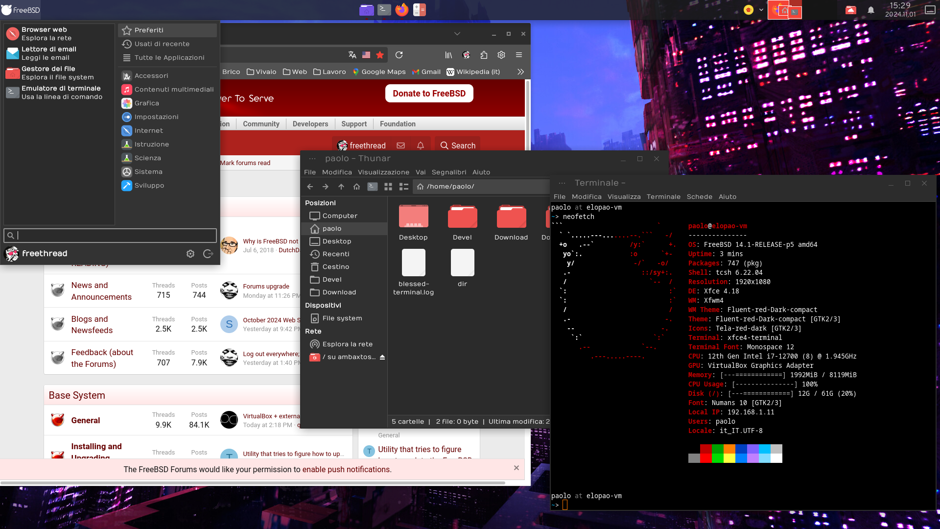Select the color swatch bar in terminal neofetch output
The image size is (940, 529).
click(x=735, y=454)
